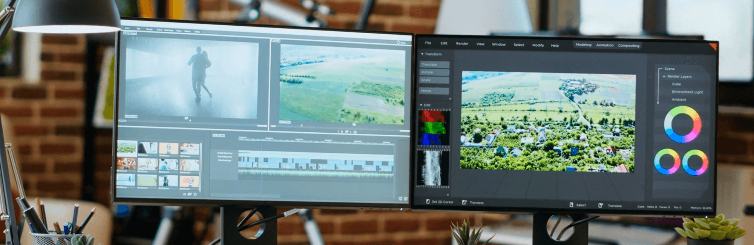Click the timeline ruler in video editor
Image resolution: width=754 pixels, height=245 pixels.
pyautogui.click(x=317, y=141)
